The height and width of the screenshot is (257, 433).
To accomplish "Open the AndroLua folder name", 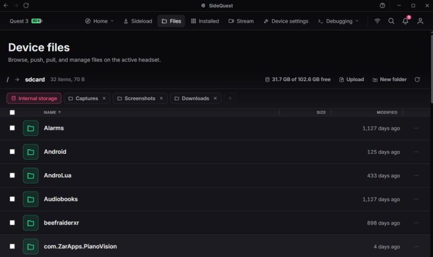I will click(57, 175).
